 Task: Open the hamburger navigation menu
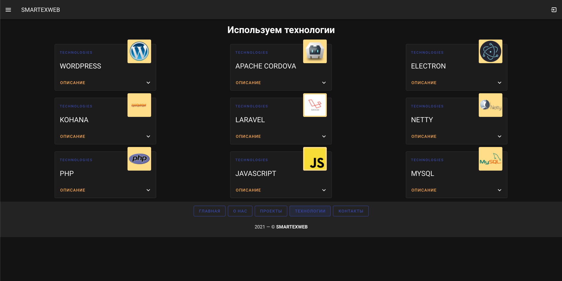tap(8, 9)
